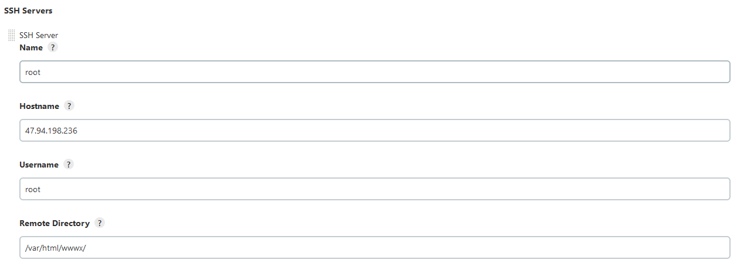Image resolution: width=737 pixels, height=270 pixels.
Task: Focus the Name input field
Action: [375, 72]
